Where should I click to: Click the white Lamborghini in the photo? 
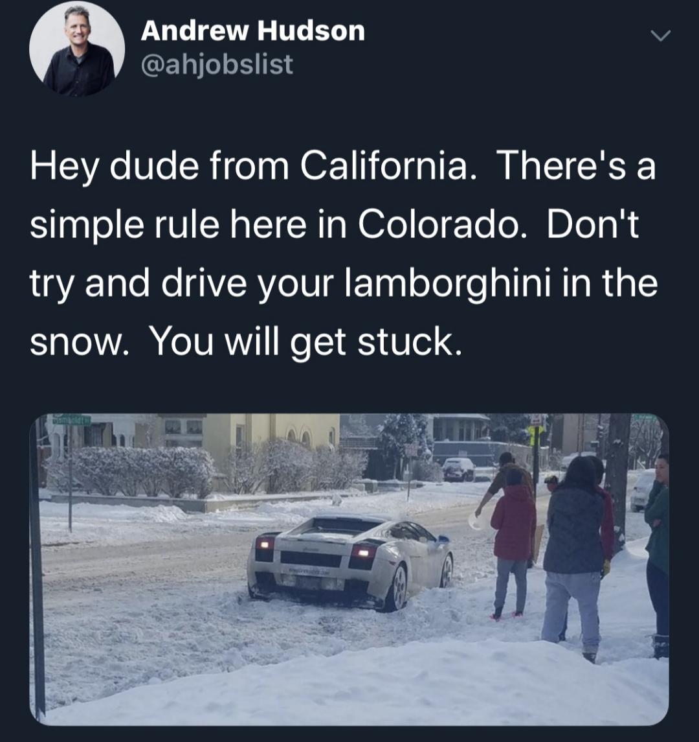click(x=350, y=562)
